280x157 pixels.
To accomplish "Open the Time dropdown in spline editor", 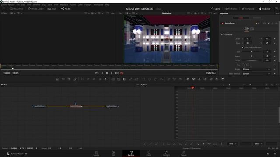I will click(232, 144).
